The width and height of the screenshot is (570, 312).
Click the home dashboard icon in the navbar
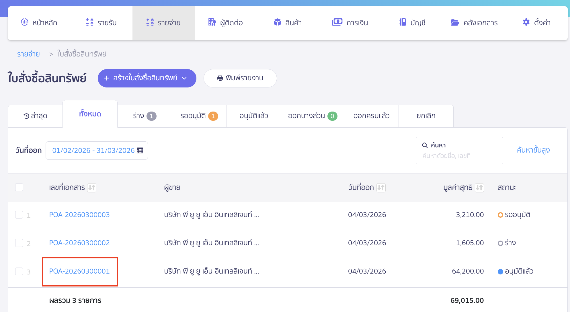(25, 22)
